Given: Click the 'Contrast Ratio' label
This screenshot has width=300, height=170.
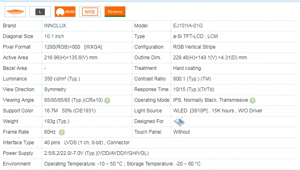Looking at the screenshot, I should click(150, 79).
